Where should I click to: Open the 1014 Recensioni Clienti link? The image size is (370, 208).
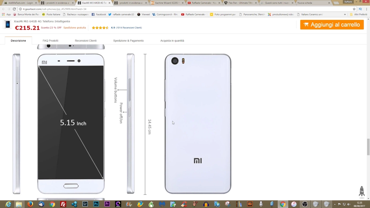point(129,28)
